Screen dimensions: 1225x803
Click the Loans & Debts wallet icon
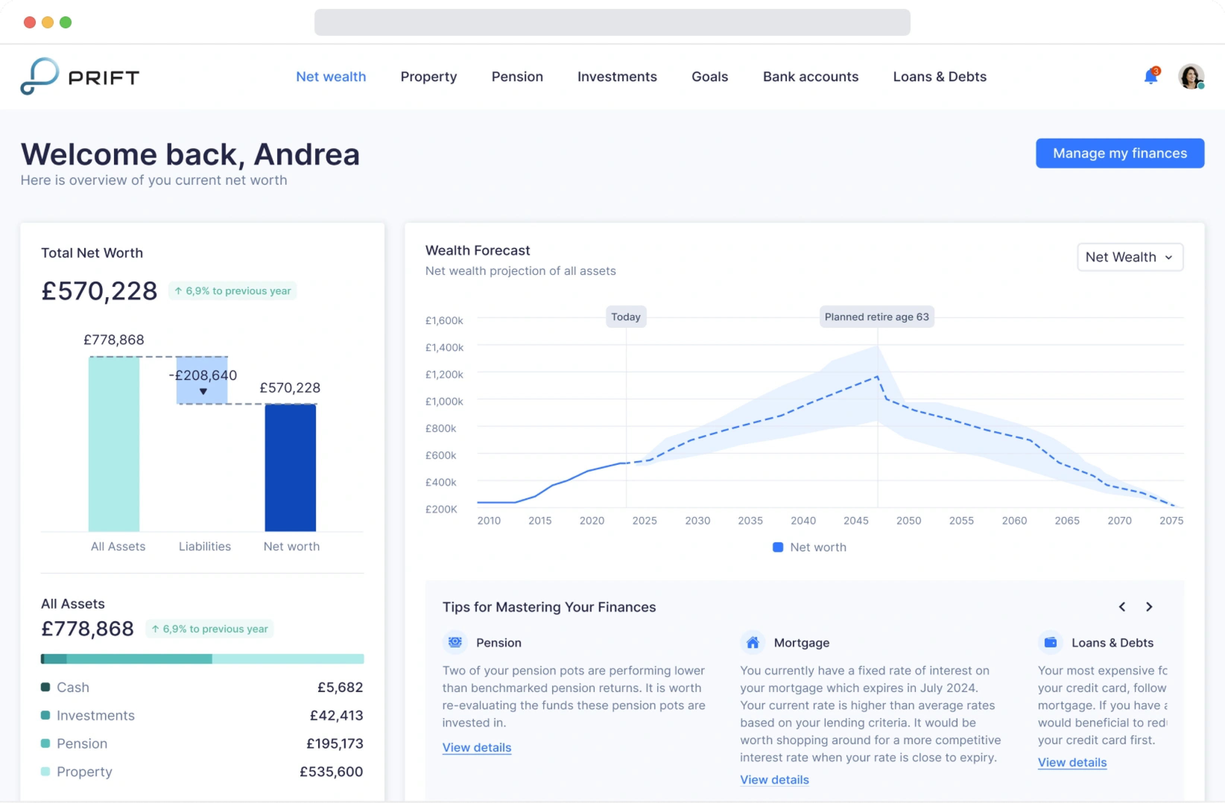(x=1050, y=642)
